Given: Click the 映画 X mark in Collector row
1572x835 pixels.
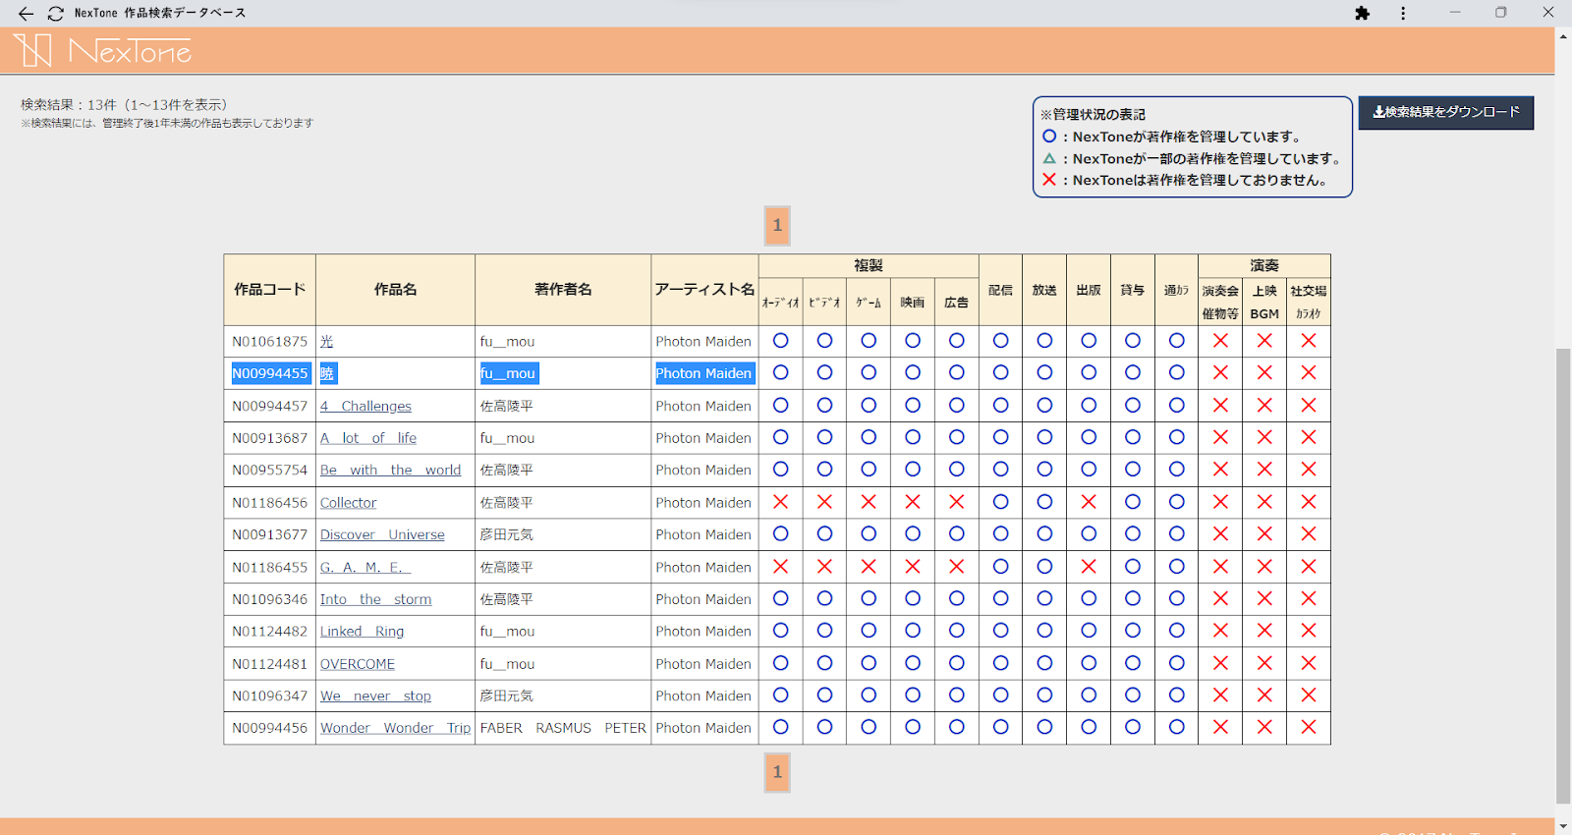Looking at the screenshot, I should click(x=913, y=502).
